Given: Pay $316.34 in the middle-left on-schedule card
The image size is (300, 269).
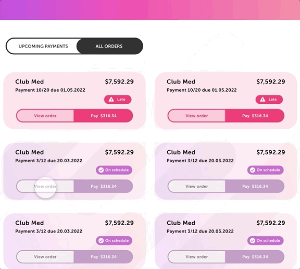Looking at the screenshot, I should pyautogui.click(x=103, y=186).
